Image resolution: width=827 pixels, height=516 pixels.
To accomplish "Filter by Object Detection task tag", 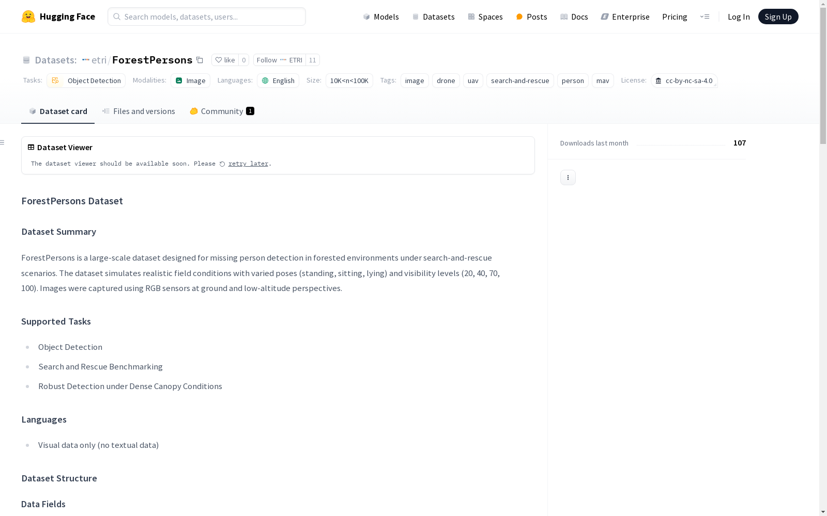I will point(86,80).
